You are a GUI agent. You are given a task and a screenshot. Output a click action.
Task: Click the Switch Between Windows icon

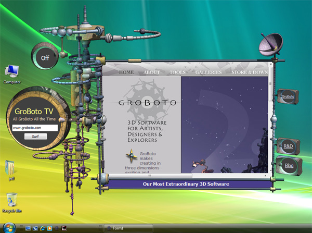[35, 228]
